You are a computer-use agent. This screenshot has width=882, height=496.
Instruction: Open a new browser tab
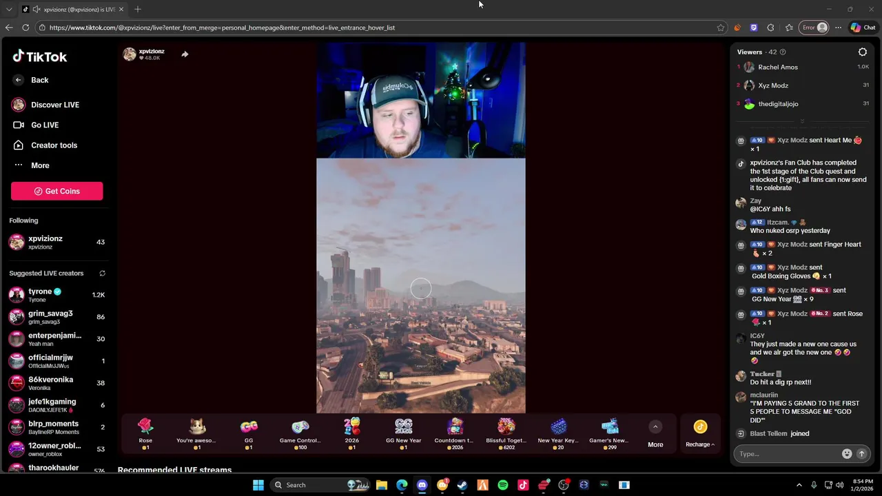[138, 9]
